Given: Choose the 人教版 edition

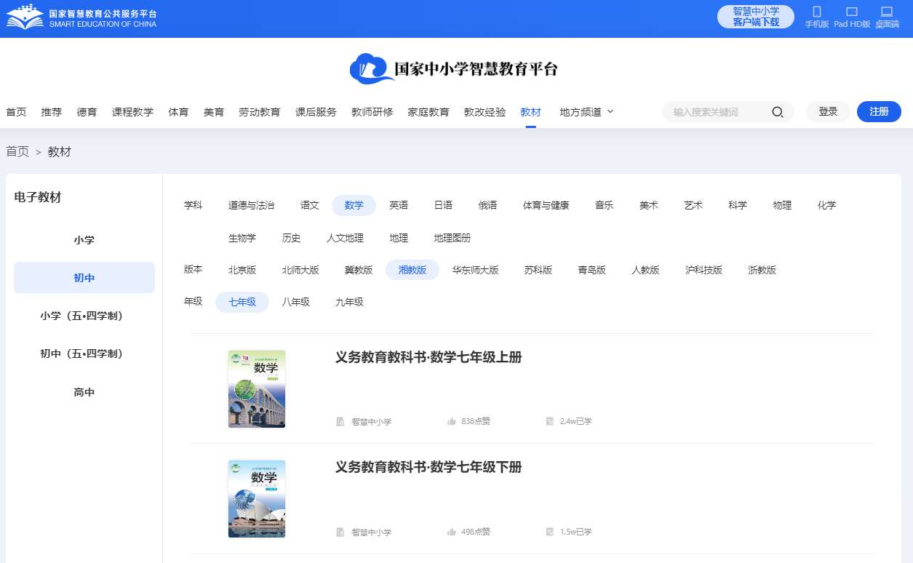Looking at the screenshot, I should pyautogui.click(x=645, y=270).
